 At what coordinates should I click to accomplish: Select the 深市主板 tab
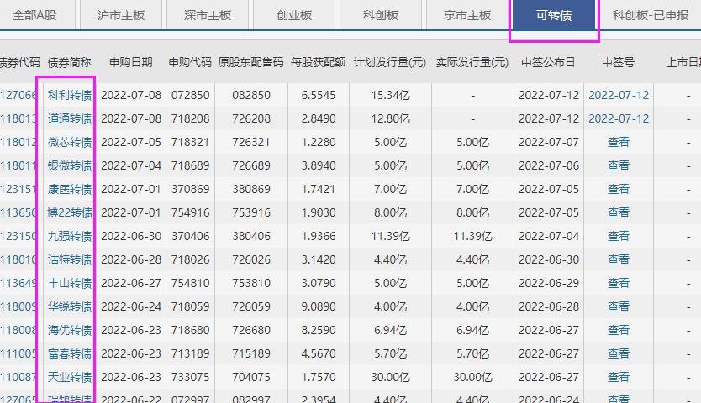pos(208,15)
